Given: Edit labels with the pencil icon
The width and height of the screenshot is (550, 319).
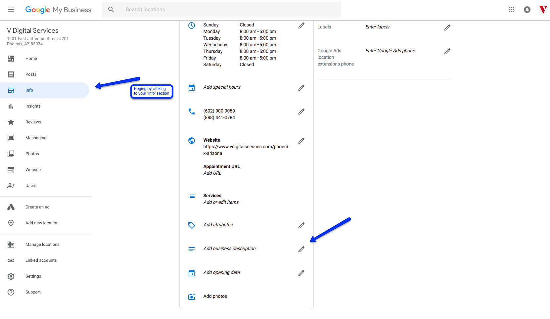Looking at the screenshot, I should 447,27.
